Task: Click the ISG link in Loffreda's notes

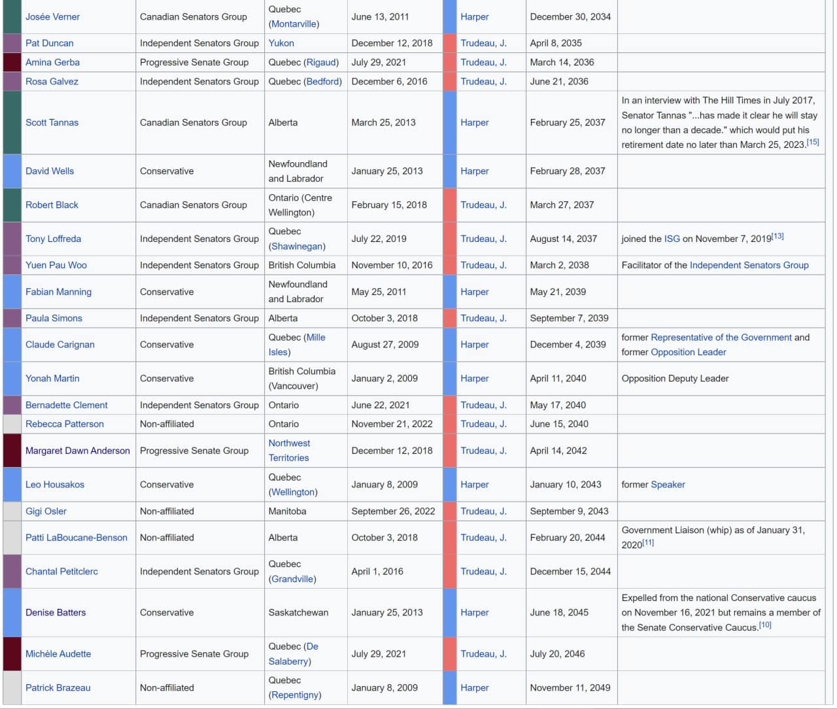Action: [672, 239]
